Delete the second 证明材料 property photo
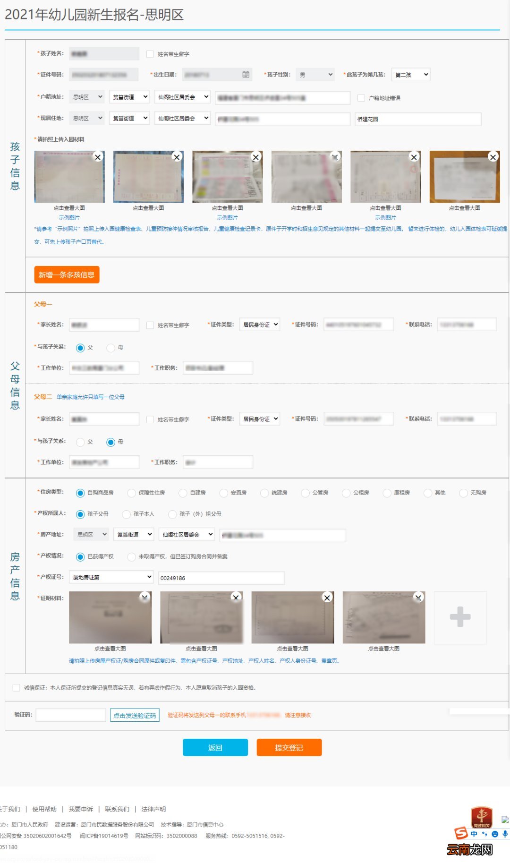The height and width of the screenshot is (863, 510). click(x=236, y=598)
